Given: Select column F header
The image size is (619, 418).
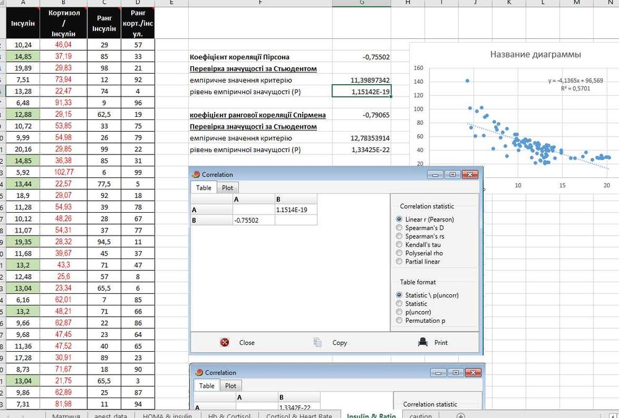Looking at the screenshot, I should [x=261, y=2].
